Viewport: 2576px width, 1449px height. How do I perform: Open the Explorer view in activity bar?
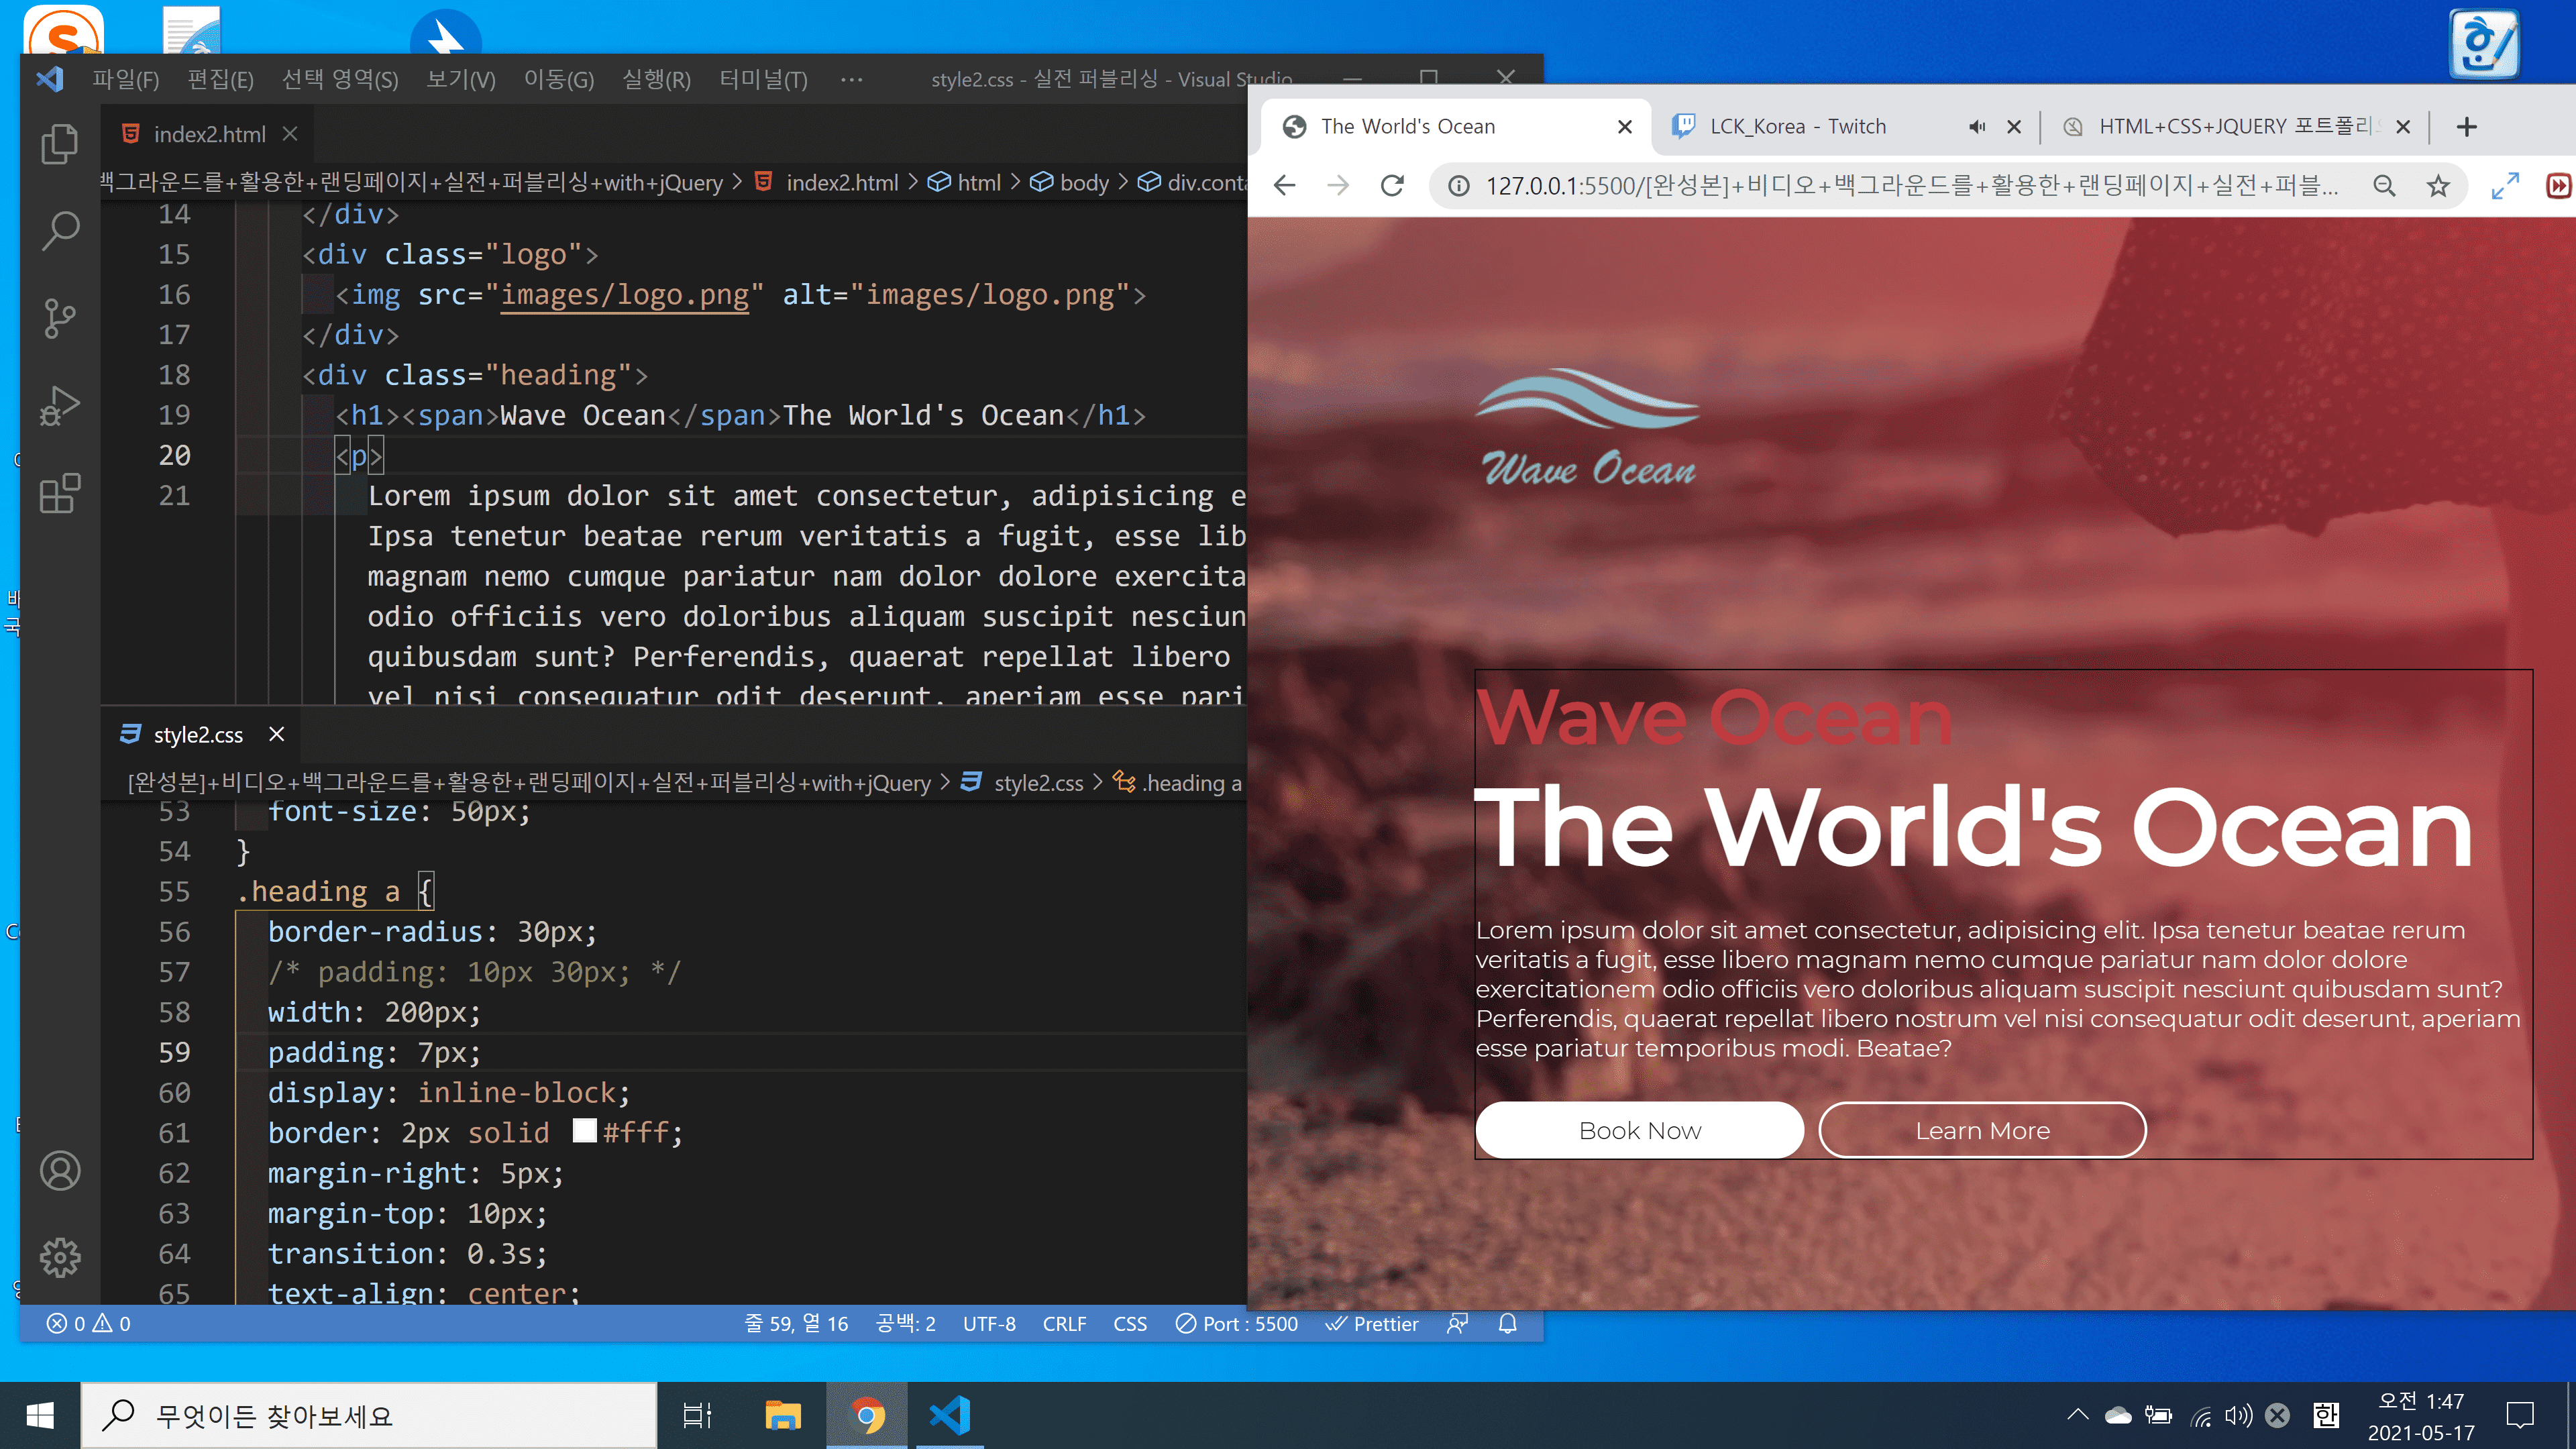(60, 143)
